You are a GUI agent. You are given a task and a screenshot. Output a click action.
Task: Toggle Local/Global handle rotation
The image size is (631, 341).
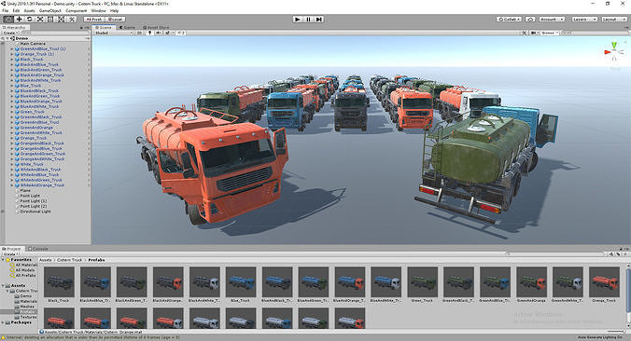pos(116,19)
